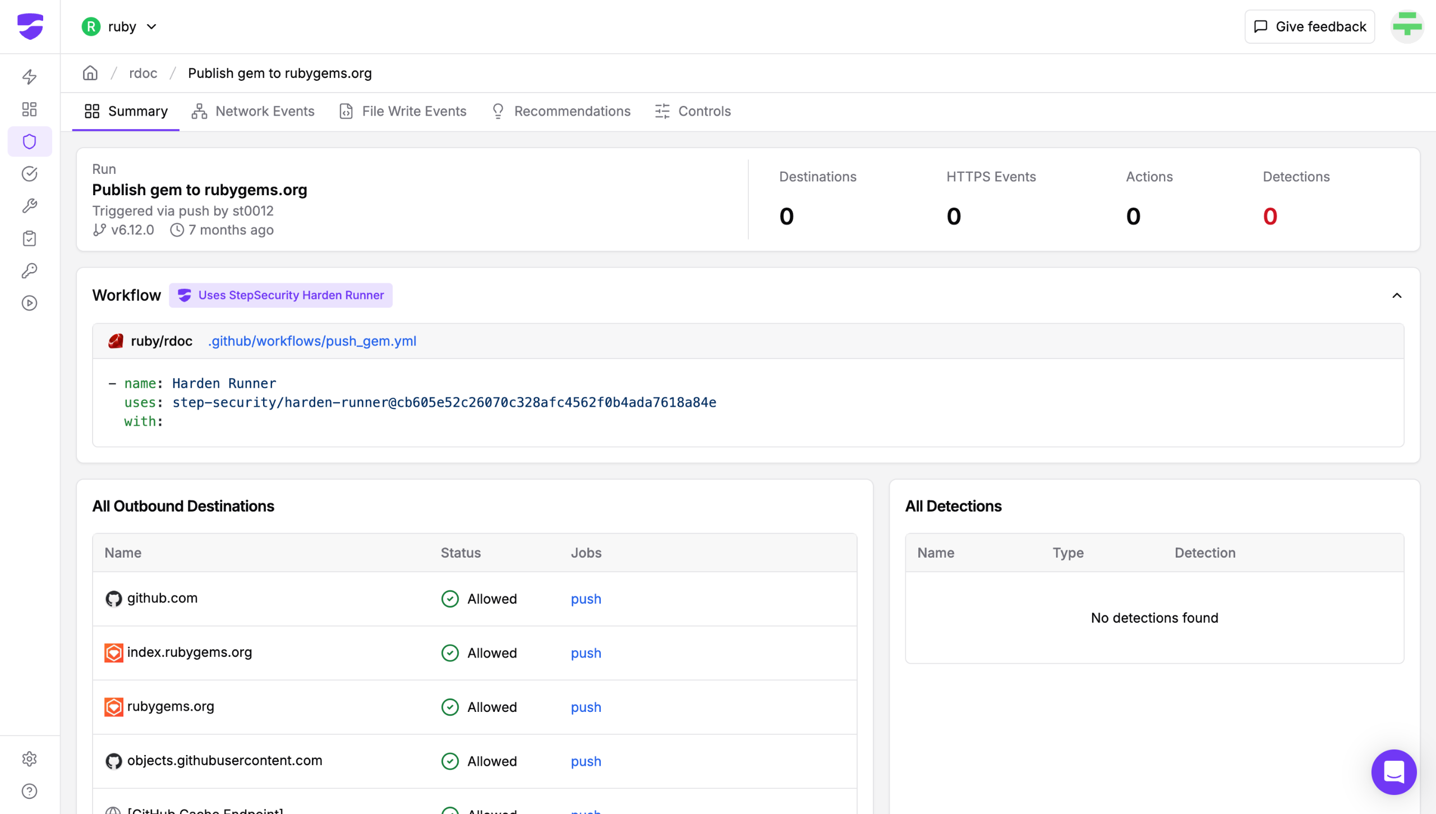Open the dashboard grid sidebar icon
The height and width of the screenshot is (814, 1436).
(x=29, y=109)
